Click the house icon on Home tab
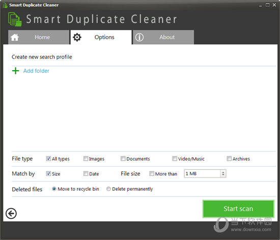This screenshot has height=240, width=280. tap(15, 37)
